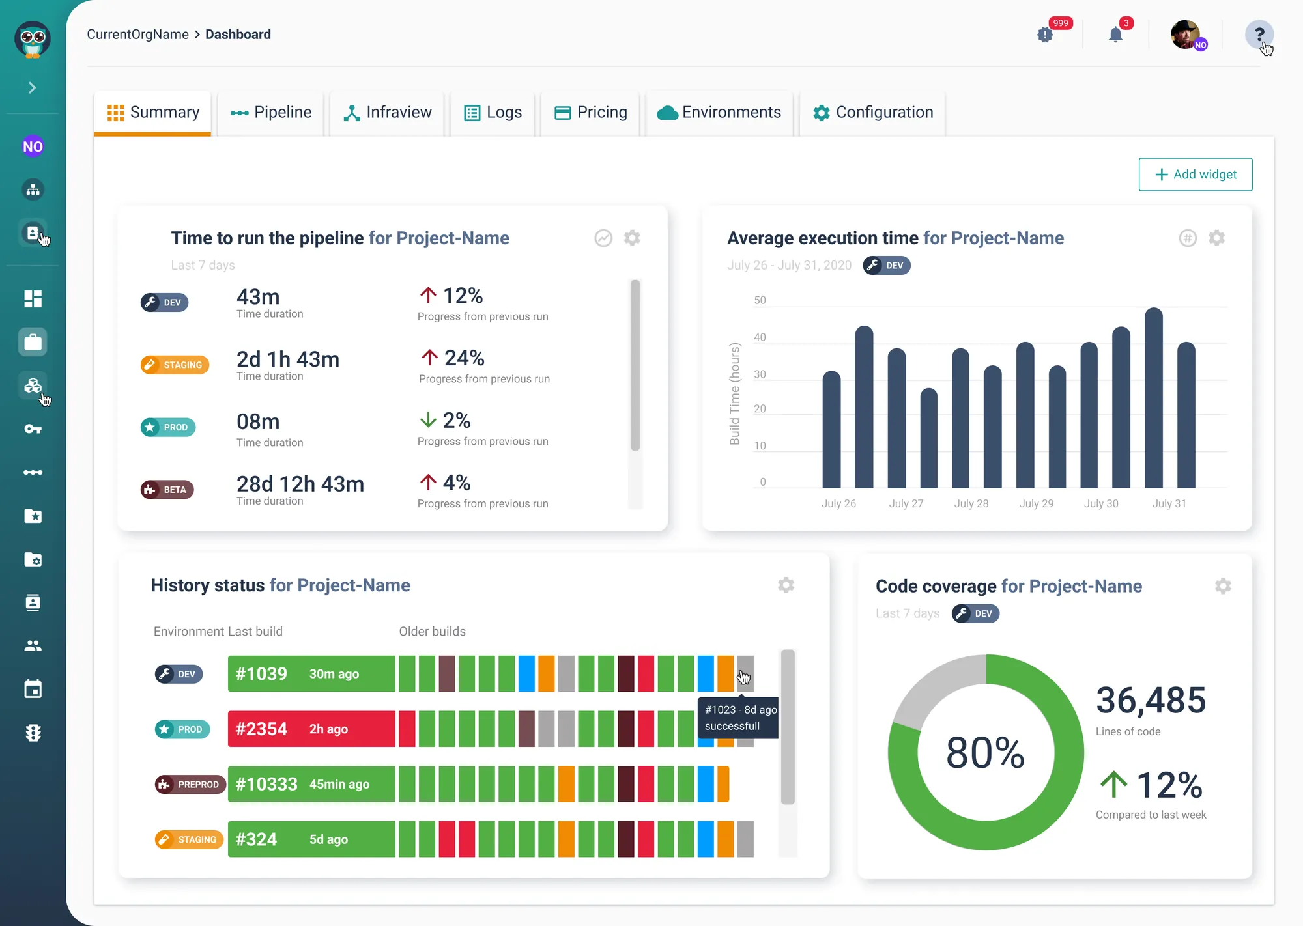Open the team members sidebar icon

click(x=33, y=646)
